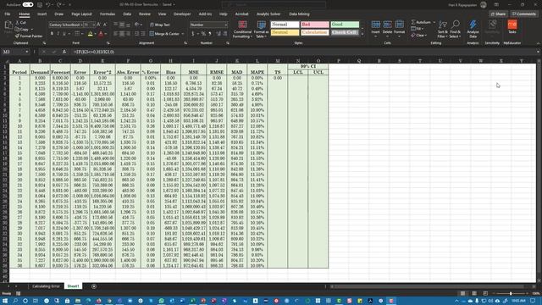Undo the last action
Screen dimensions: 542x305
48,5
